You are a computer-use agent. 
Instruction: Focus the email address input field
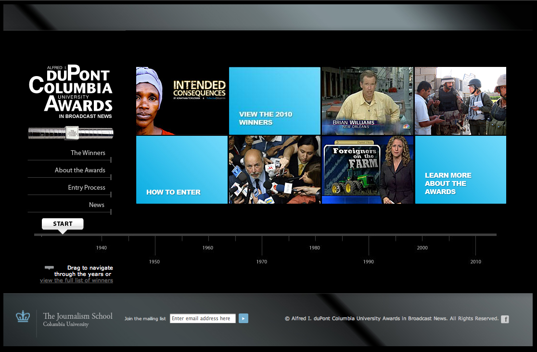pyautogui.click(x=203, y=318)
